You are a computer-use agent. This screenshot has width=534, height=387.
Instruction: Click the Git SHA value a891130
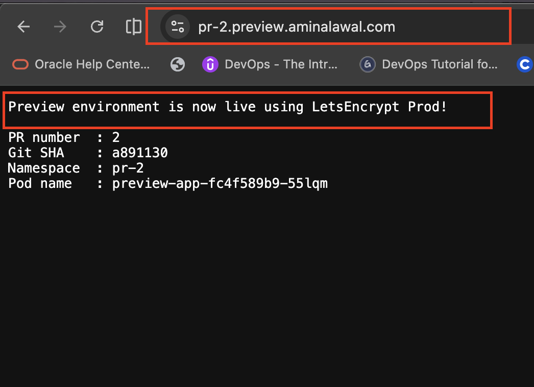click(140, 153)
